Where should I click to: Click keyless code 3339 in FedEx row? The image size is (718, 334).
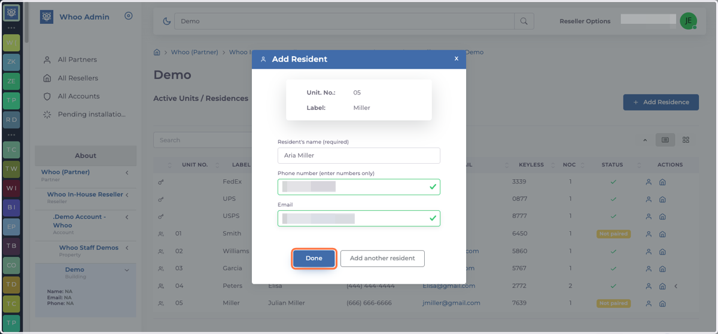pos(519,182)
